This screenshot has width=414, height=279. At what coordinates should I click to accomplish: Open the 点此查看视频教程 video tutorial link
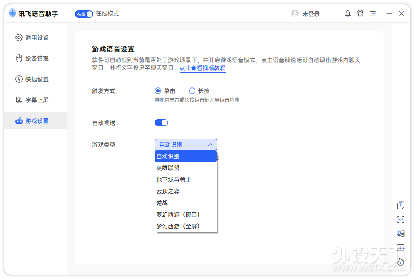[x=202, y=68]
